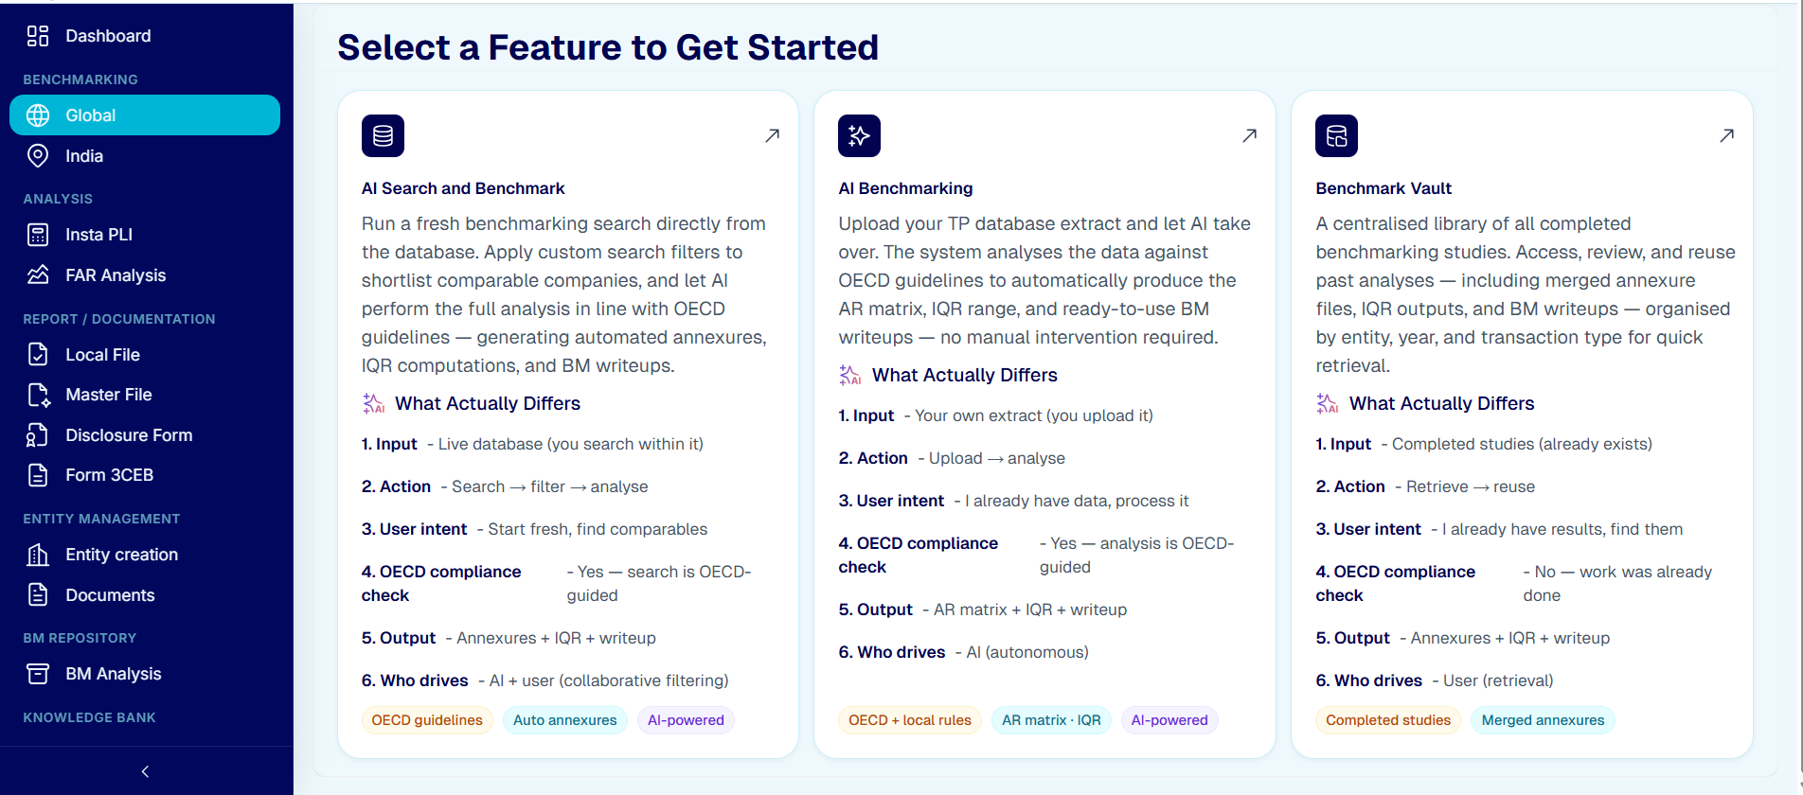Click the Knowledge Bank section header
The width and height of the screenshot is (1803, 795).
click(x=90, y=717)
